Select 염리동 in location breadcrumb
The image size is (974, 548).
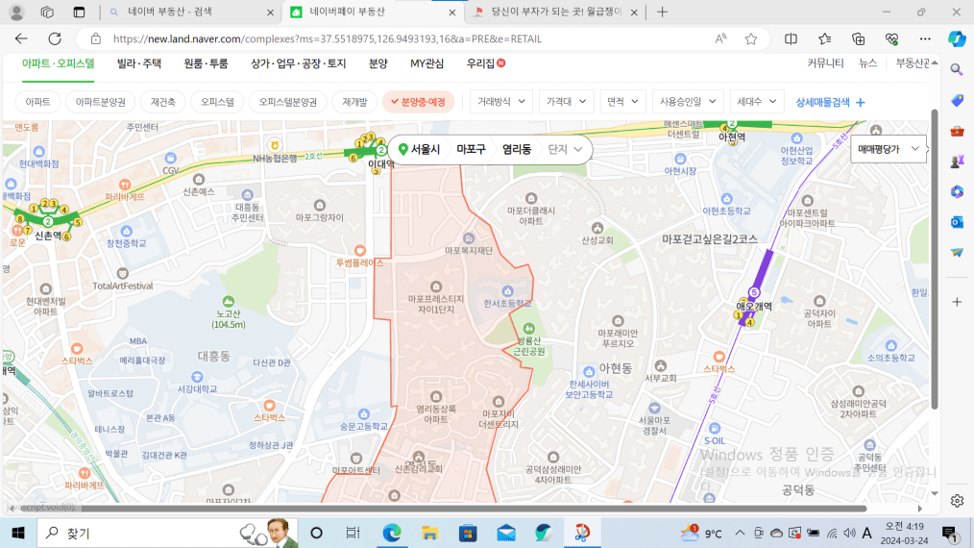point(517,149)
